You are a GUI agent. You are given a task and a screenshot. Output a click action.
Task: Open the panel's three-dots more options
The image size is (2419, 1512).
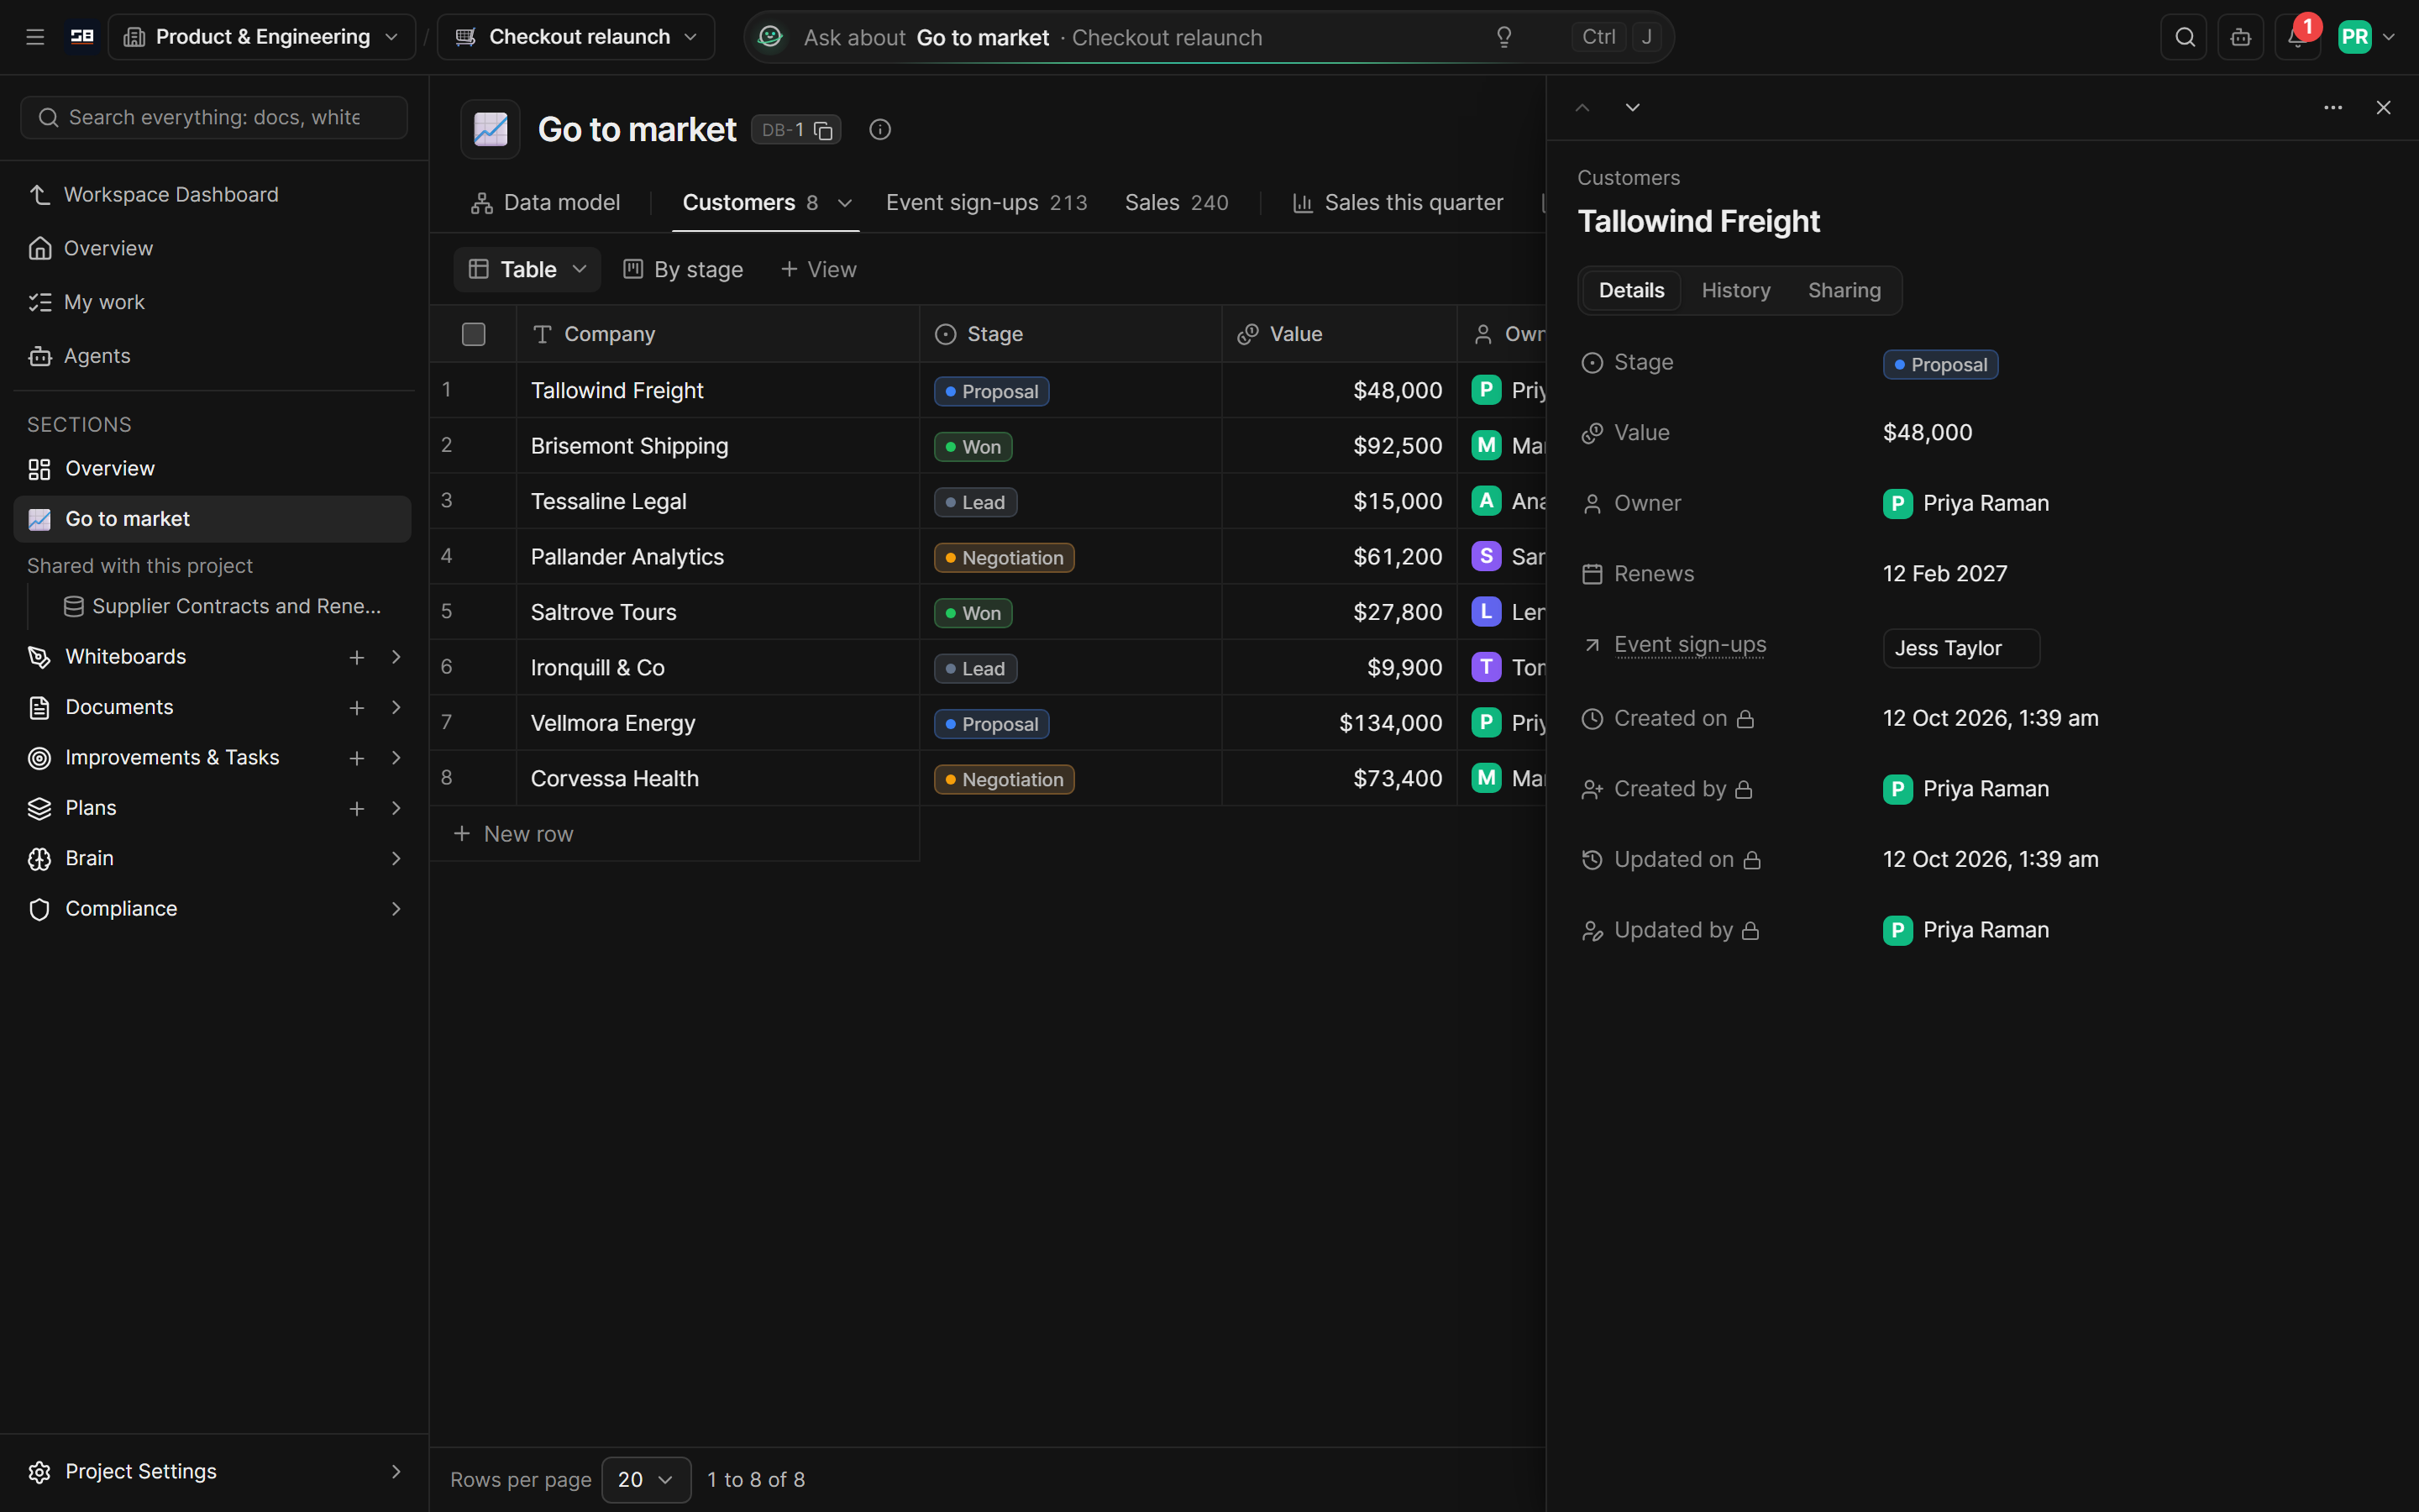pos(2333,108)
